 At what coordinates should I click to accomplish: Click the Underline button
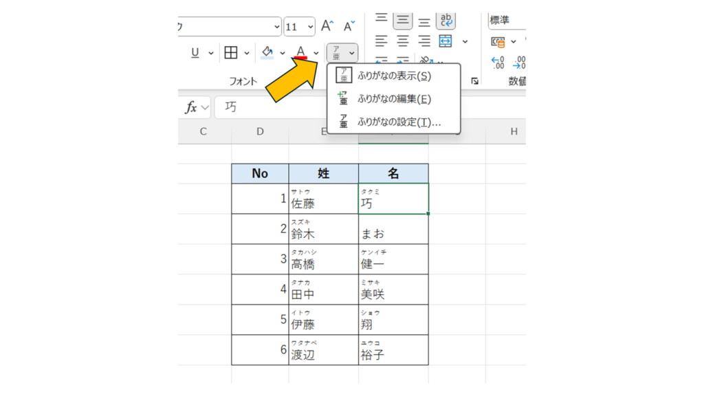(x=195, y=53)
